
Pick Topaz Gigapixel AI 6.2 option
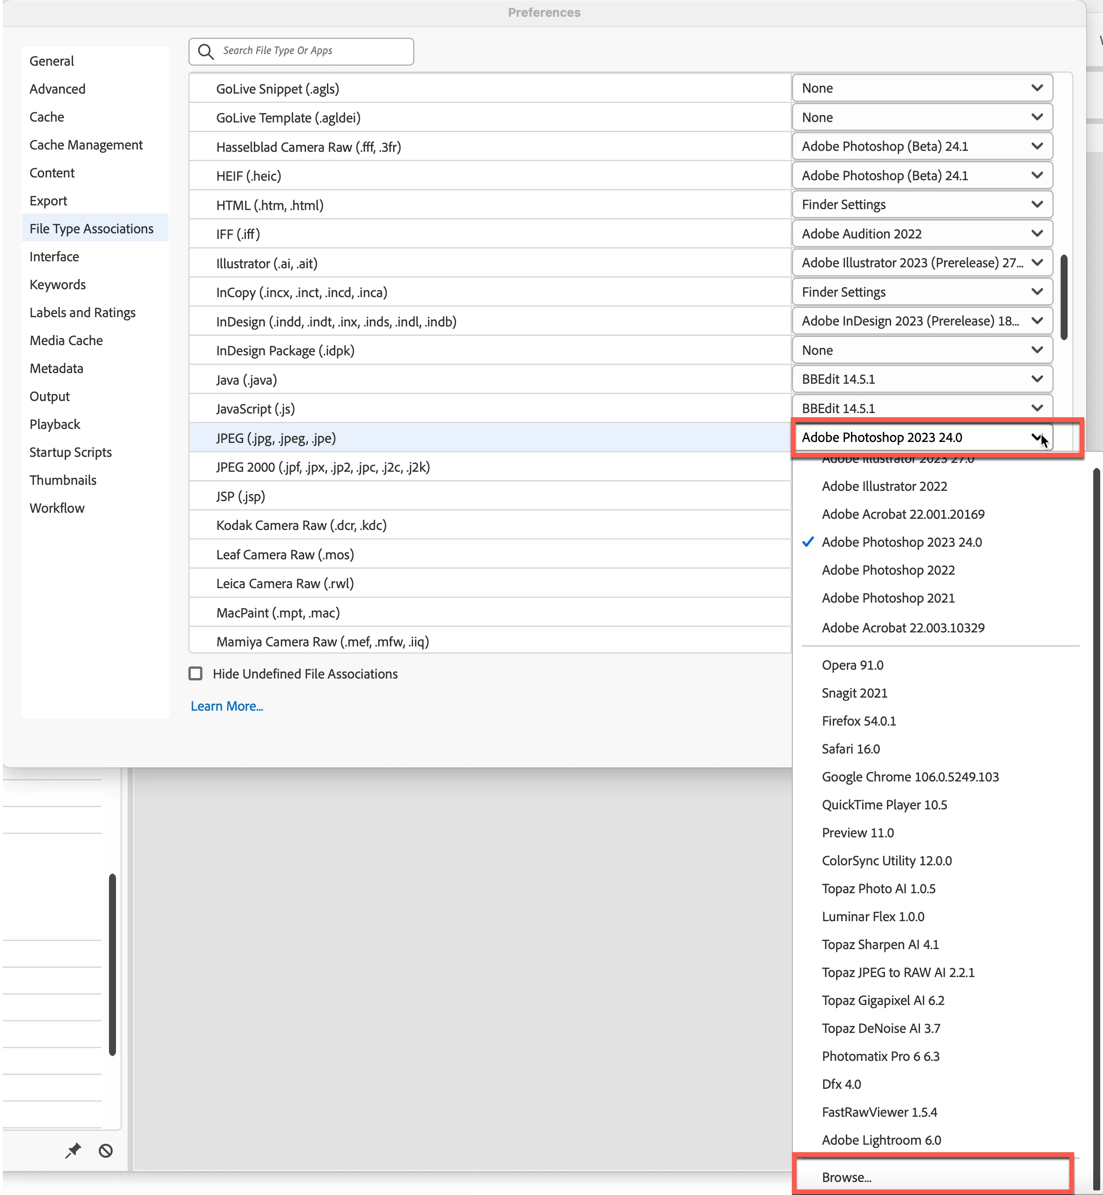pyautogui.click(x=882, y=1000)
